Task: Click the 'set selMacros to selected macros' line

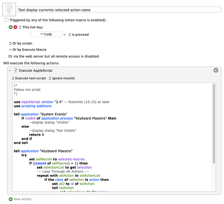Action: (57, 159)
